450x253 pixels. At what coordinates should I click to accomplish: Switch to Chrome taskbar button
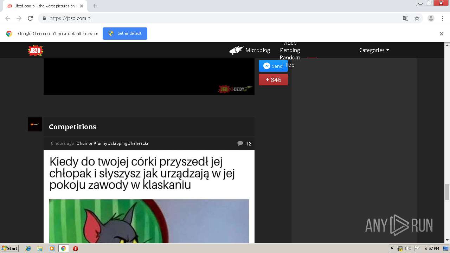point(63,248)
